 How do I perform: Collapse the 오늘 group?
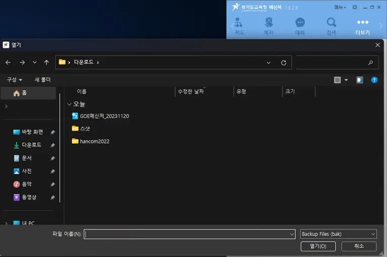click(70, 105)
